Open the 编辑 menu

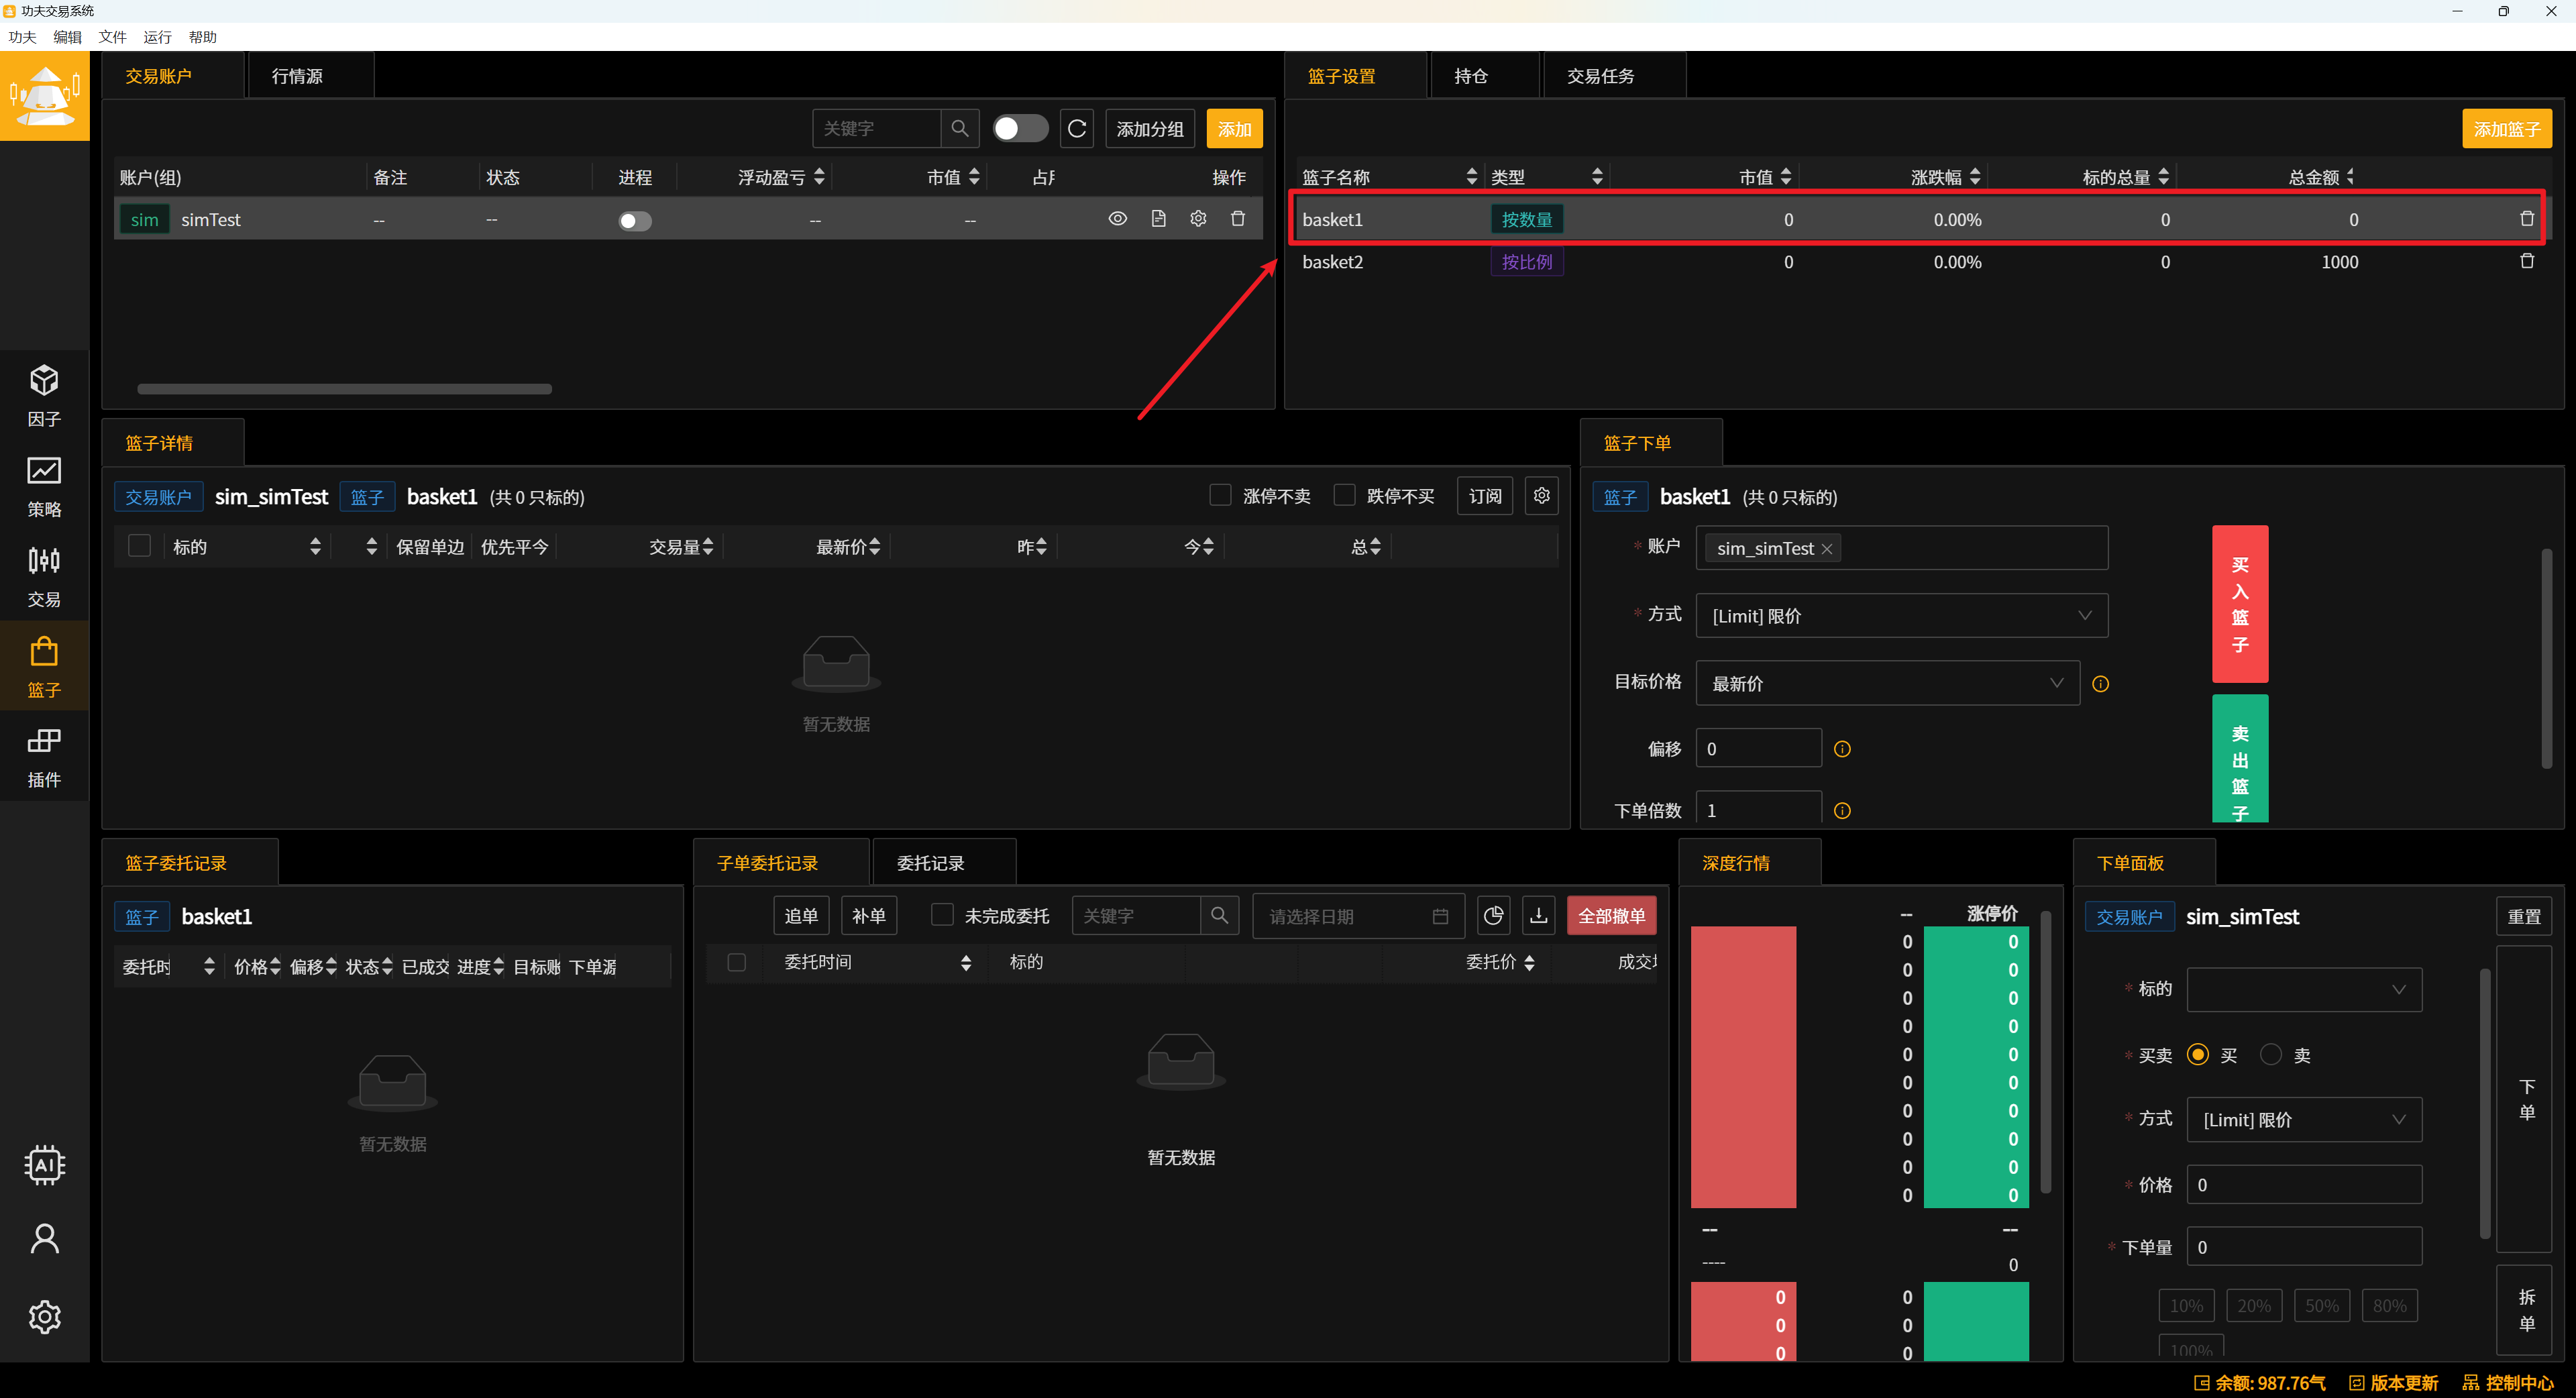(x=67, y=37)
